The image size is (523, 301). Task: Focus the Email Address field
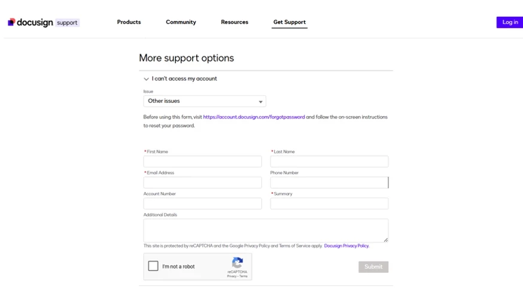click(x=202, y=183)
